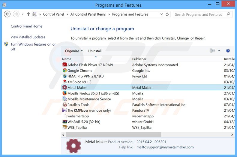Select the Google Chrome entry

pyautogui.click(x=80, y=71)
